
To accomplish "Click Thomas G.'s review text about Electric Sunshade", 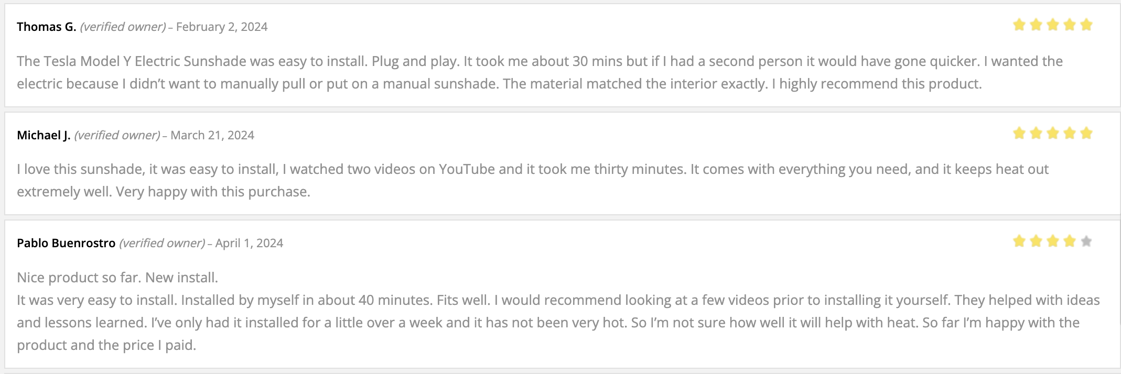I will pos(540,72).
